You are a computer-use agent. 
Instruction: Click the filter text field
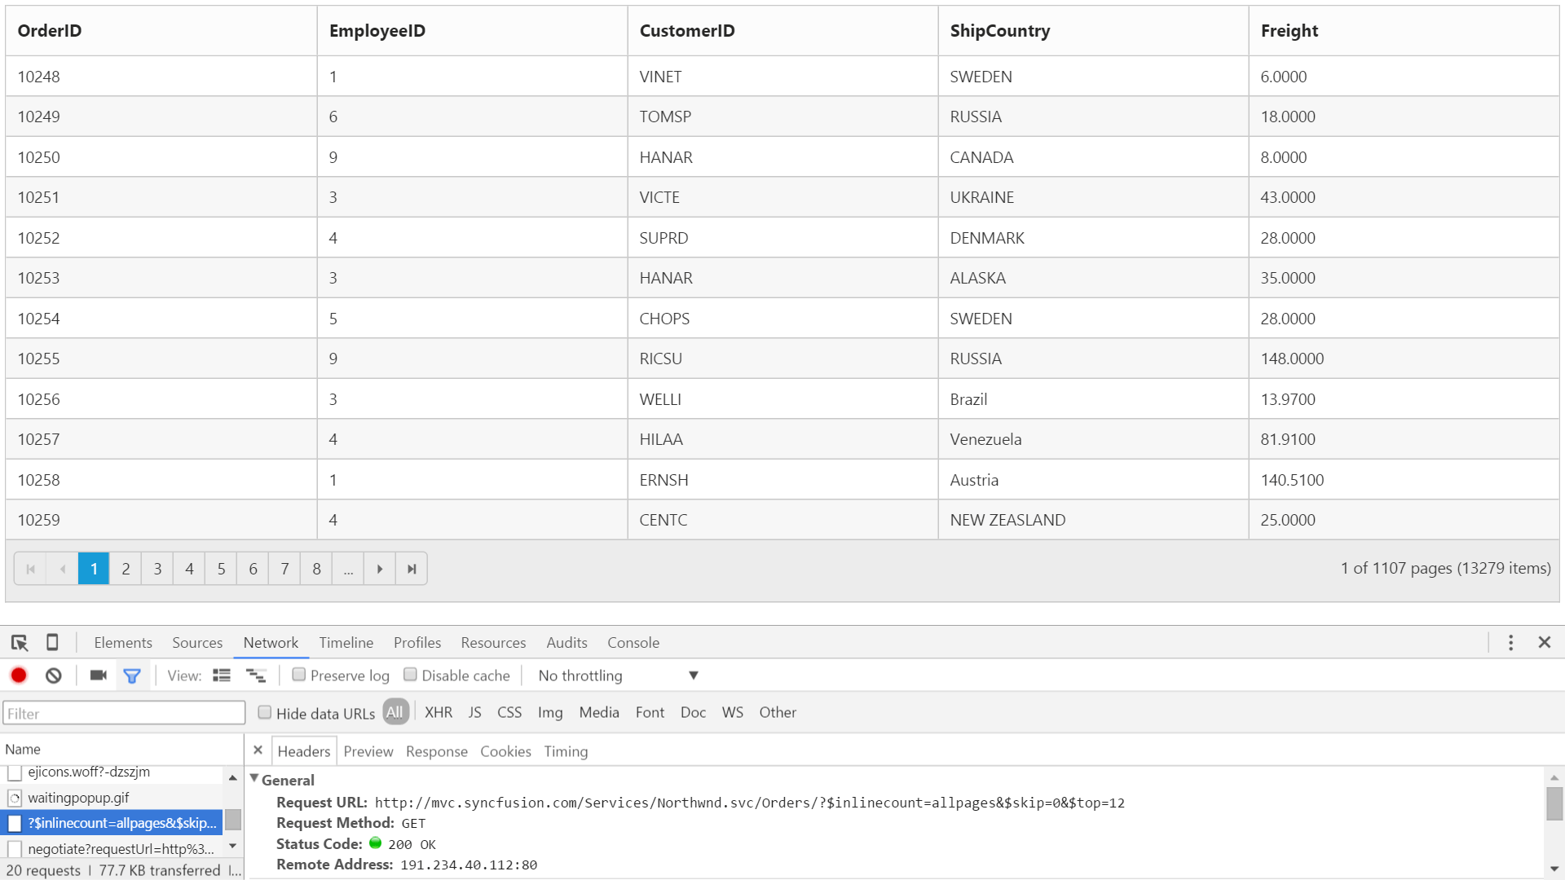[x=124, y=713]
